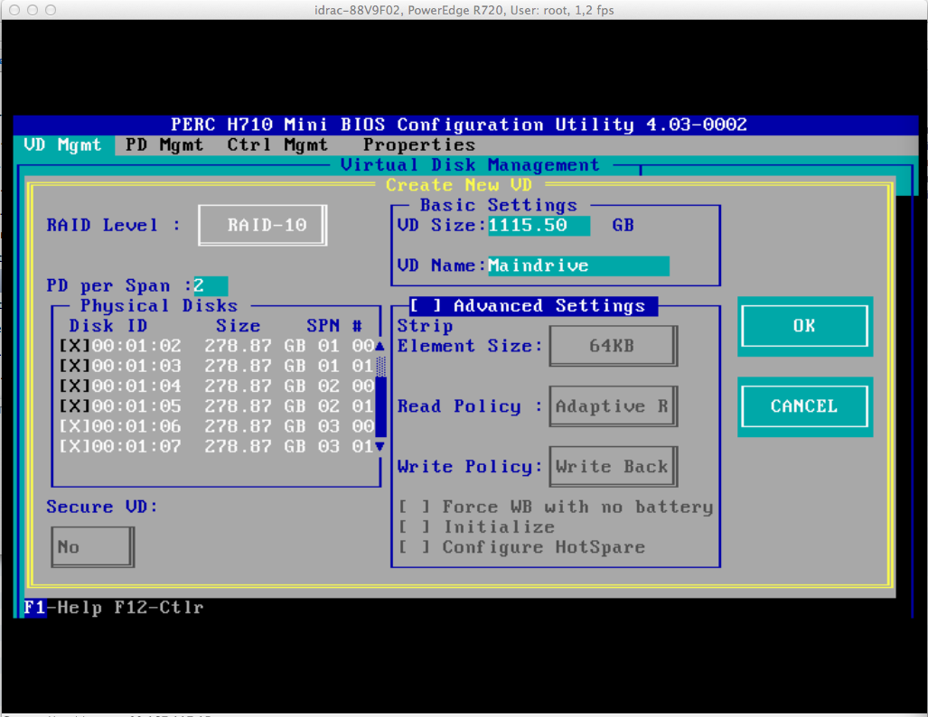Click the PD per Span field
Screen dimensions: 928x717
pos(211,285)
